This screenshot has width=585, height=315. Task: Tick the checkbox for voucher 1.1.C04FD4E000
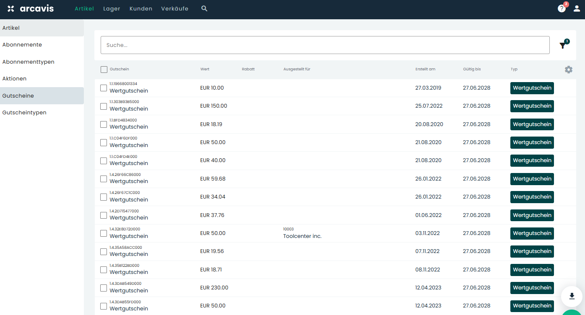(104, 161)
